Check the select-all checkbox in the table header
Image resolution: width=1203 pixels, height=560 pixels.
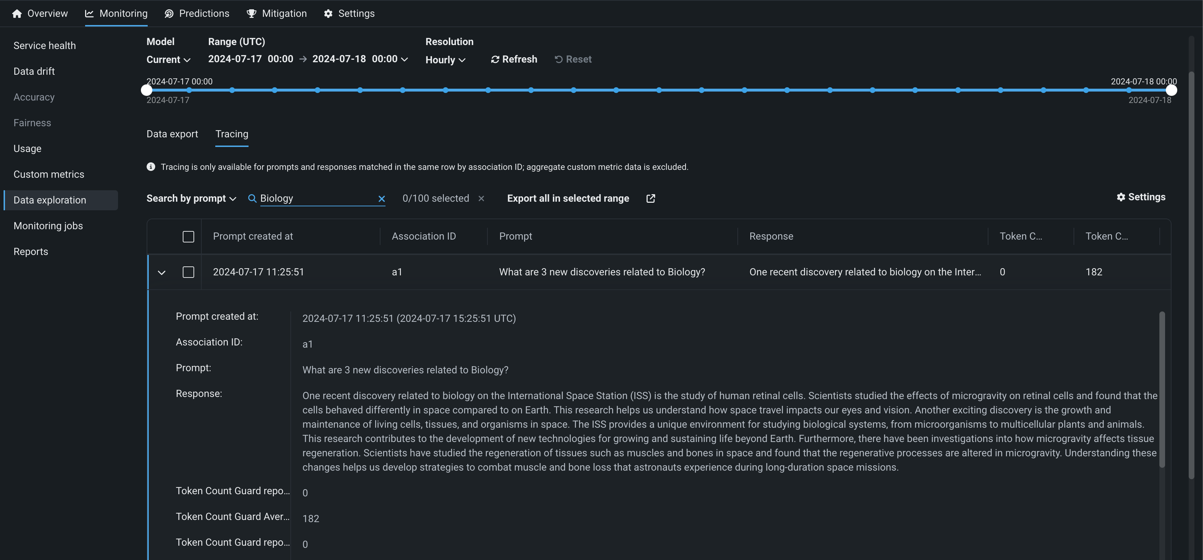click(x=188, y=237)
